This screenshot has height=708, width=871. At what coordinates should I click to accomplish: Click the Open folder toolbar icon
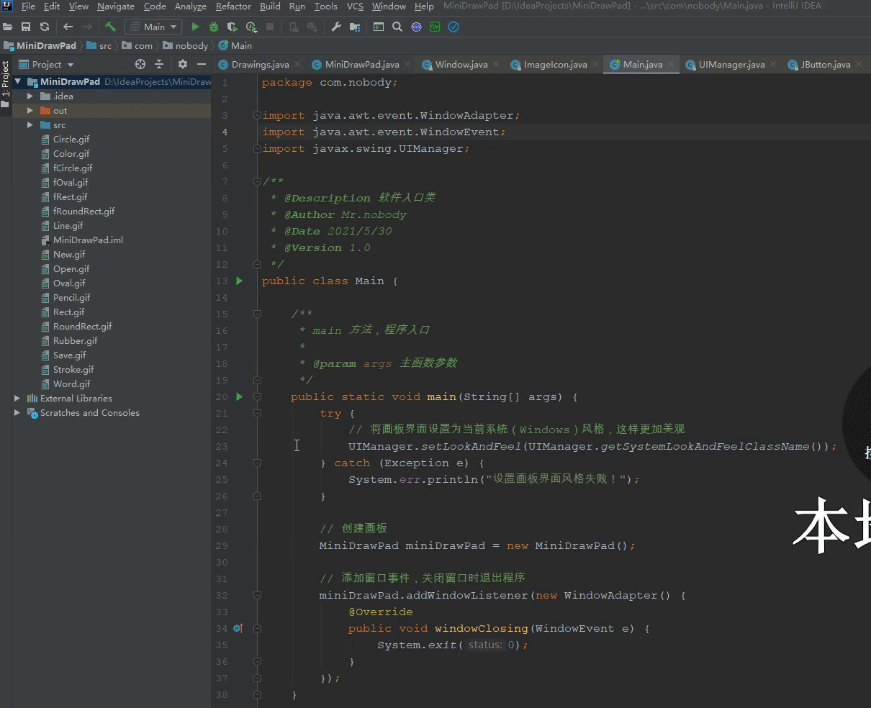pos(8,27)
